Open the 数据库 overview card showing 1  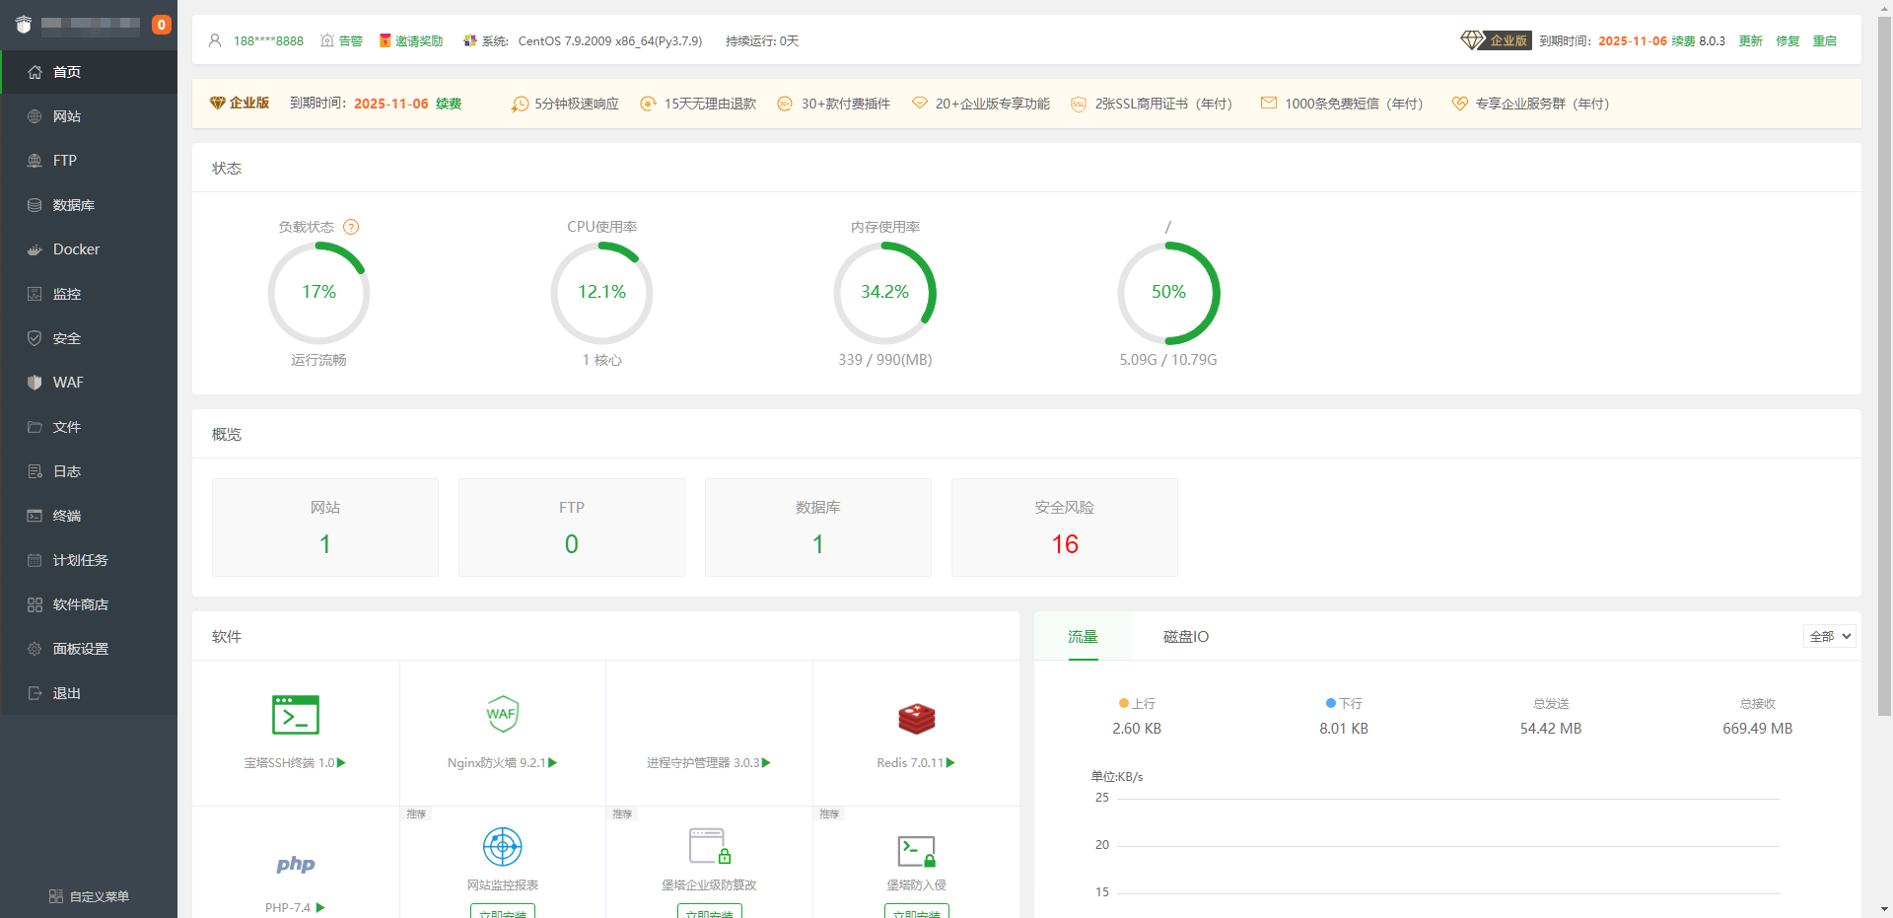click(x=818, y=528)
